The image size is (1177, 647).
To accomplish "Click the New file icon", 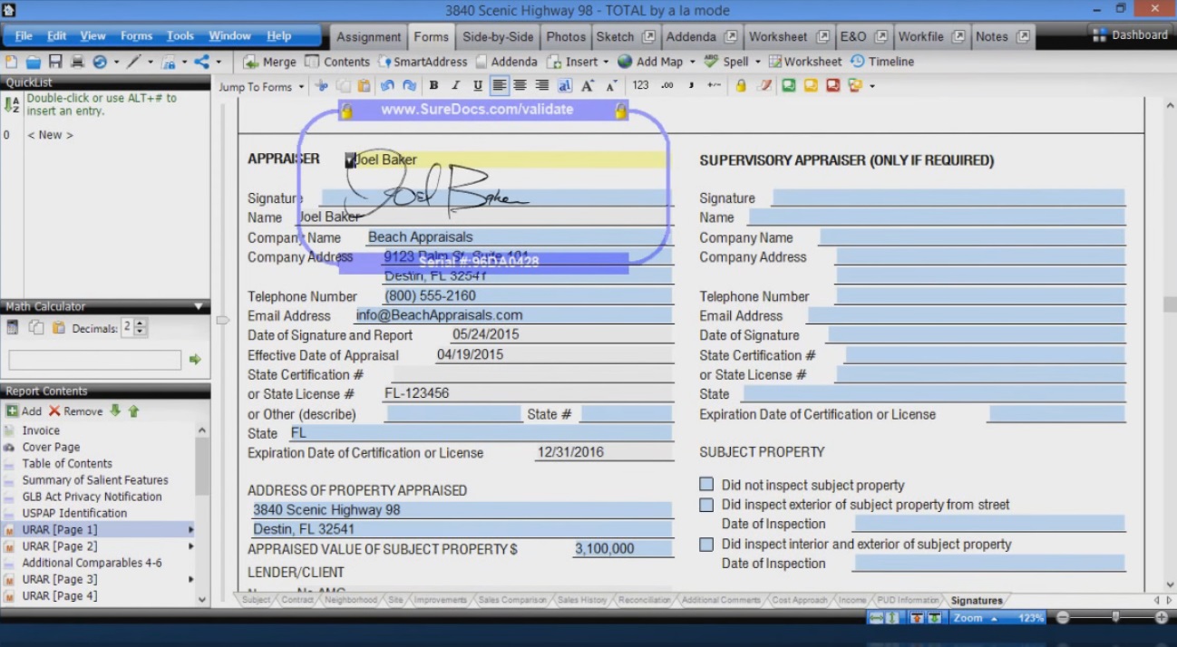I will (11, 62).
